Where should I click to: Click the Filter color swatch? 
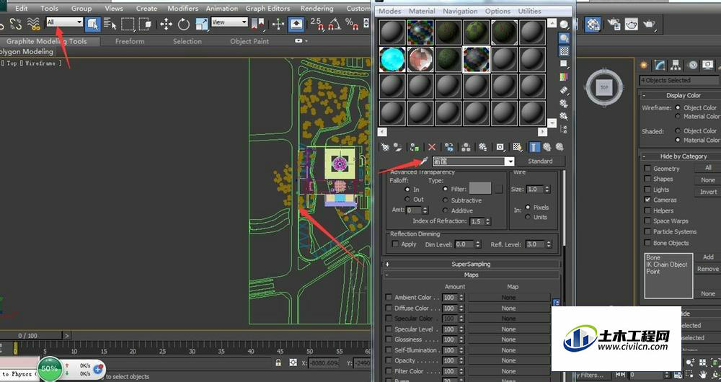(x=480, y=188)
